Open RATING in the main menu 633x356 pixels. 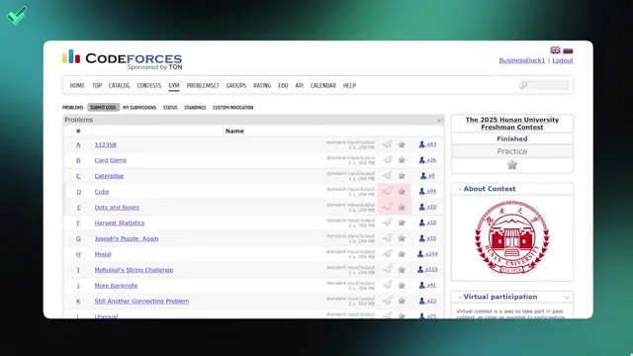(262, 86)
